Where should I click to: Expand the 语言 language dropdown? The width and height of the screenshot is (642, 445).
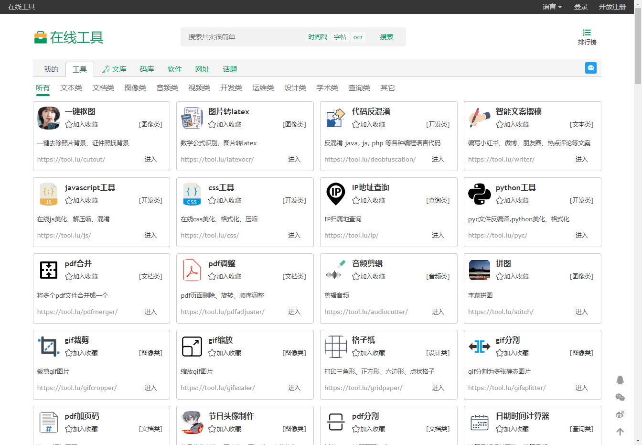(x=552, y=7)
